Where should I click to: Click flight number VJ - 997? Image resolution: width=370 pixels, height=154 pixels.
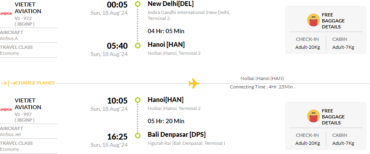[23, 114]
